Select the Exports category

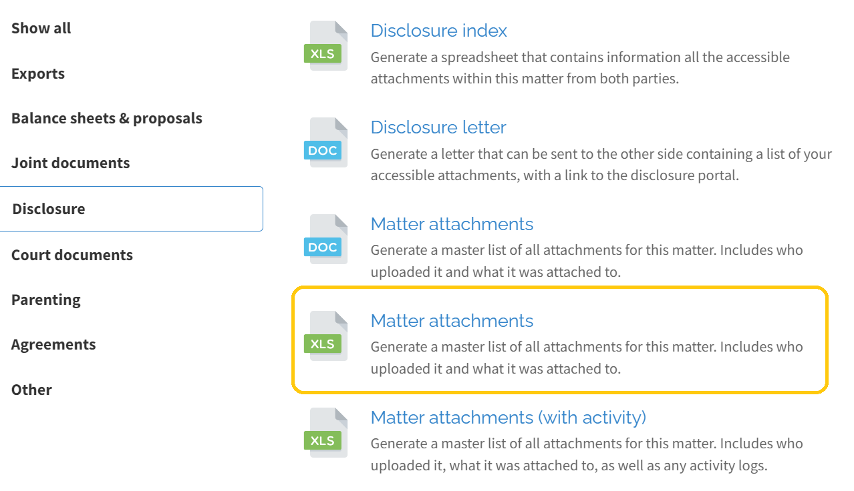[38, 73]
